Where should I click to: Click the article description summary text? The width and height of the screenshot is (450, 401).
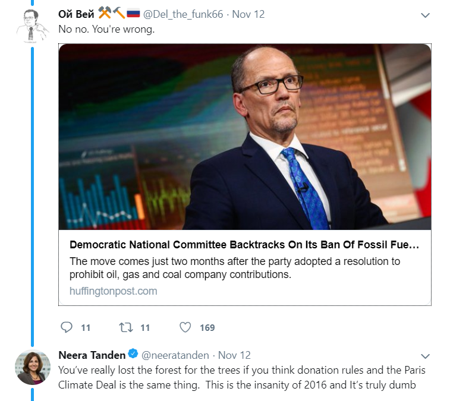[235, 268]
